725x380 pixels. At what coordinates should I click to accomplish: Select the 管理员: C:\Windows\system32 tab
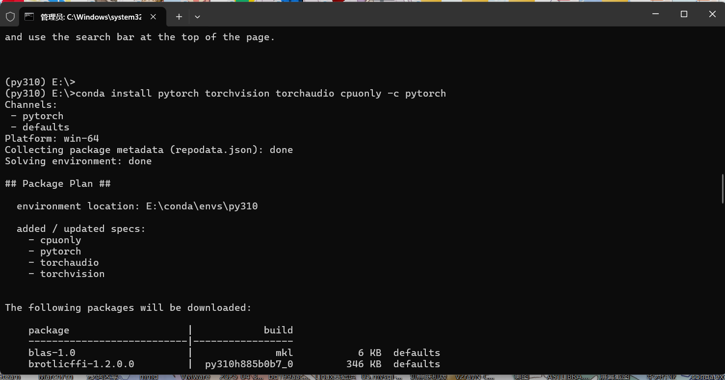pyautogui.click(x=91, y=17)
